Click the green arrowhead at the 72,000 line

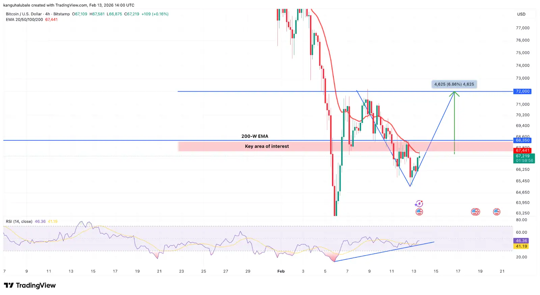click(x=454, y=94)
